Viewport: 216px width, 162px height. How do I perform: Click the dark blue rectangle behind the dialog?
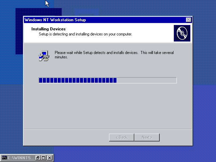[x=19, y=34]
